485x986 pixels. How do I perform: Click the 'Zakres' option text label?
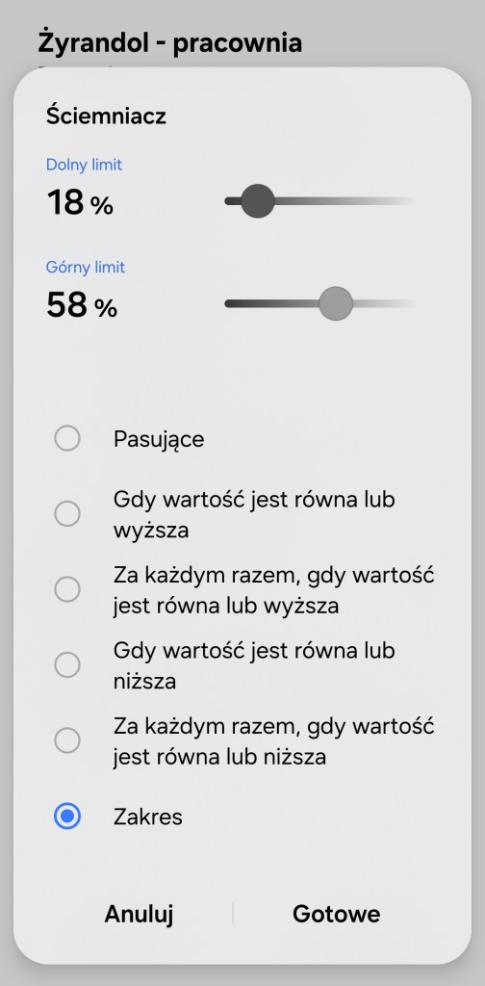147,817
